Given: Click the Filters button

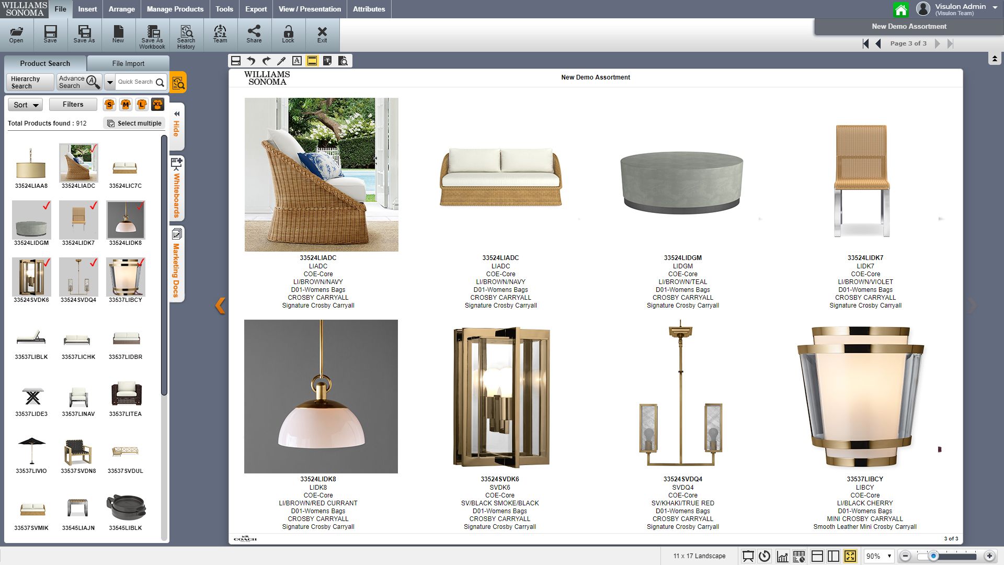Looking at the screenshot, I should click(x=73, y=104).
